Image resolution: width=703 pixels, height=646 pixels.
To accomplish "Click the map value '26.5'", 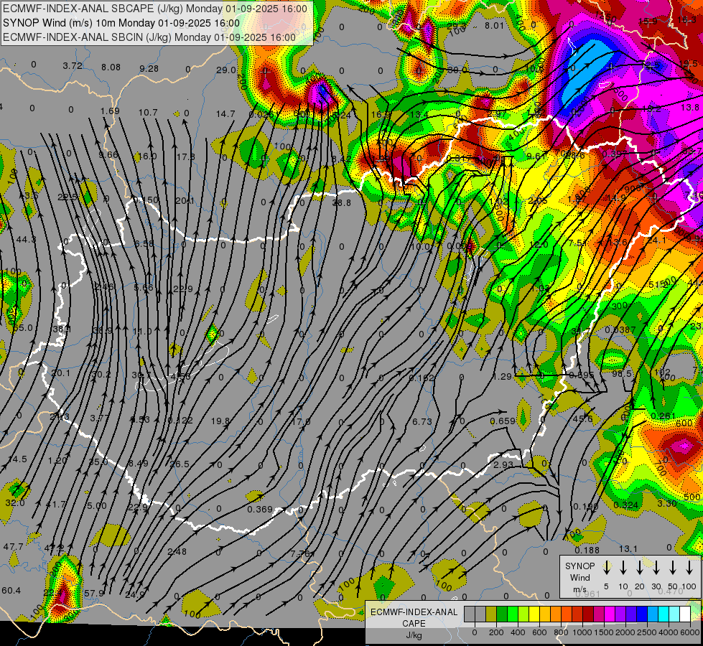I will tap(180, 464).
